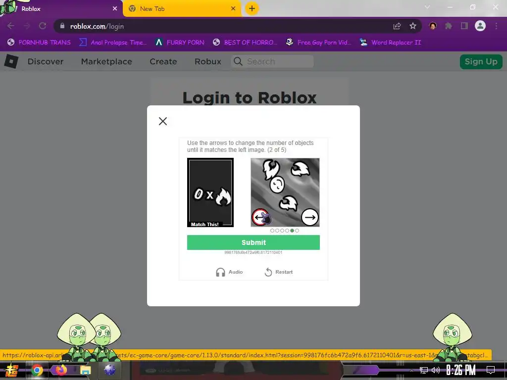Viewport: 507px width, 380px height.
Task: Open Chrome three-dot menu
Action: [496, 26]
